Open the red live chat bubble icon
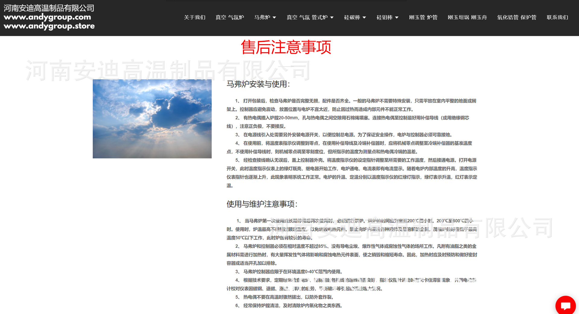Image resolution: width=579 pixels, height=314 pixels. [x=565, y=306]
